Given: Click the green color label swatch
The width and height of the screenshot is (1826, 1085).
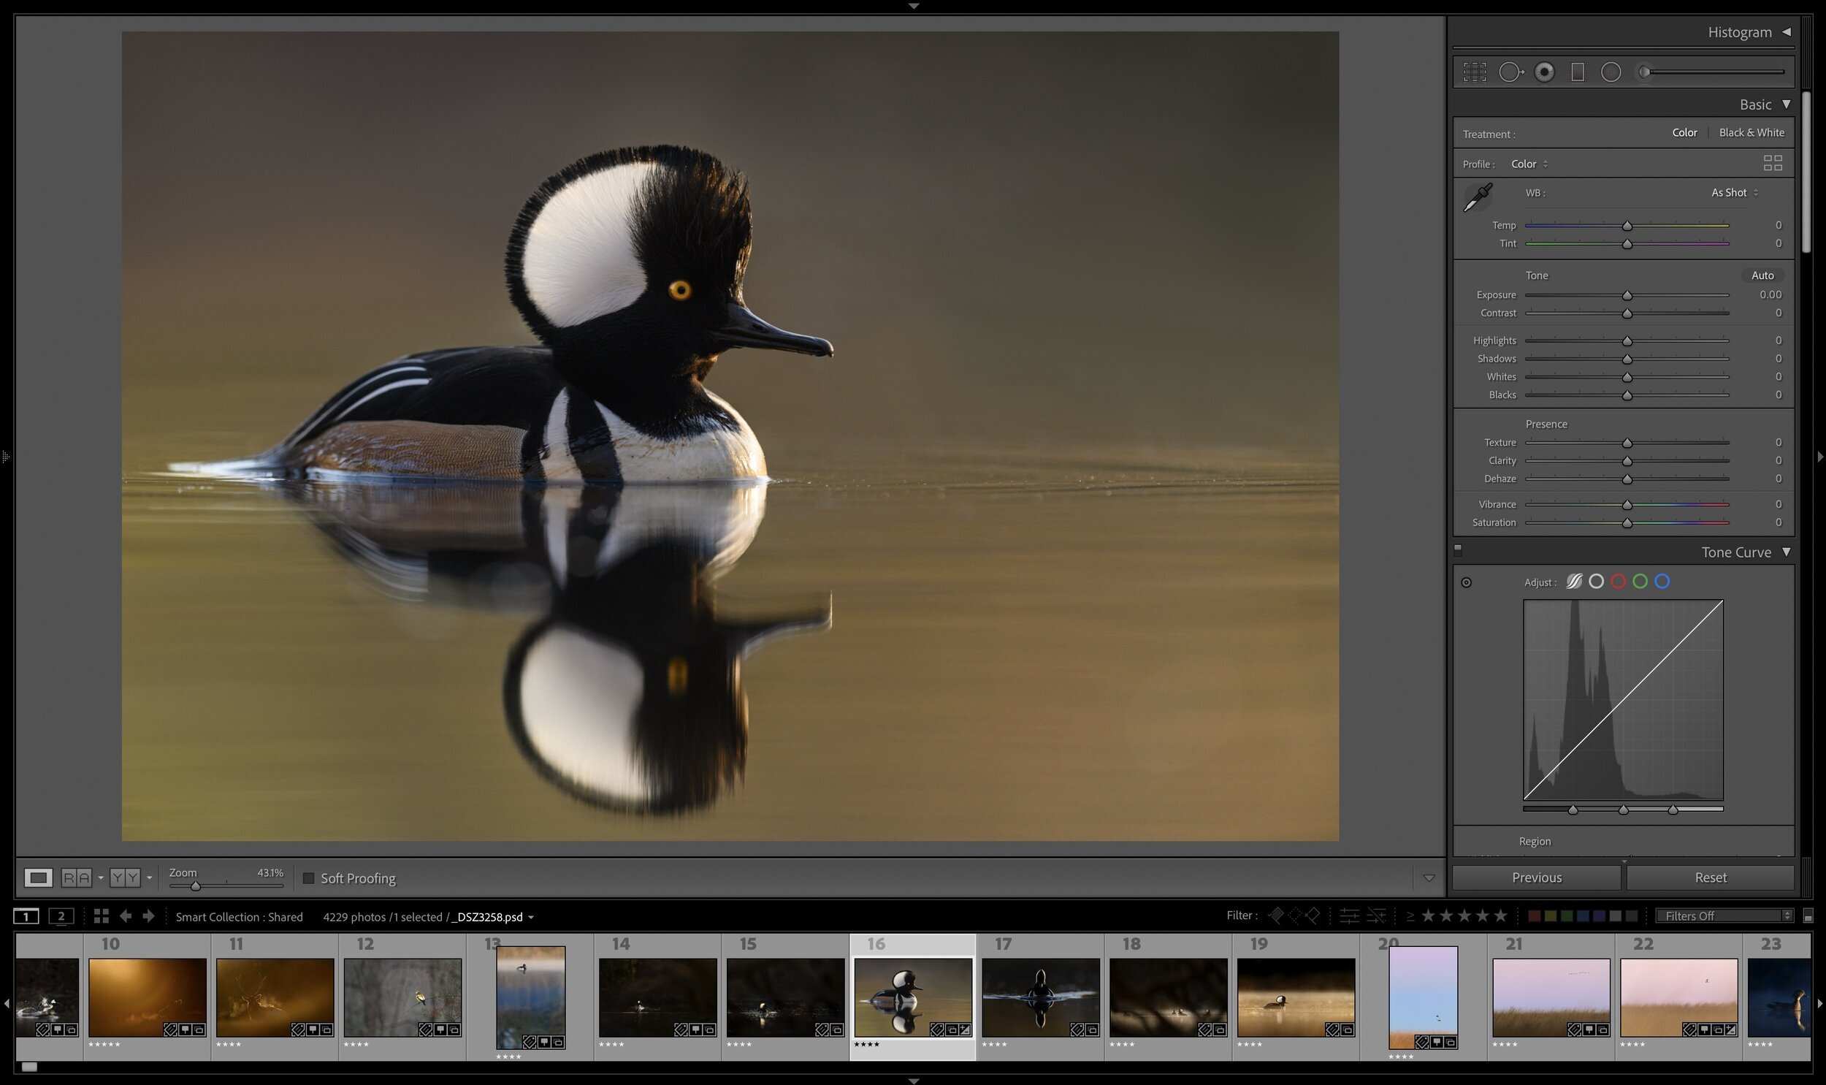Looking at the screenshot, I should pos(1567,915).
